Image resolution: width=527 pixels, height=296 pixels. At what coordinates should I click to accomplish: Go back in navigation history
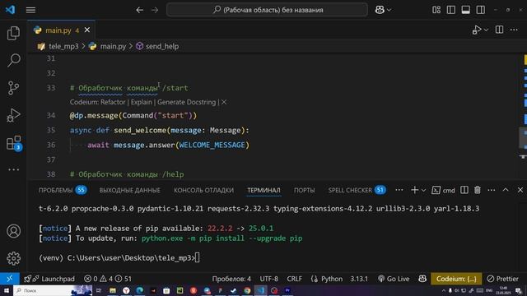(x=139, y=10)
